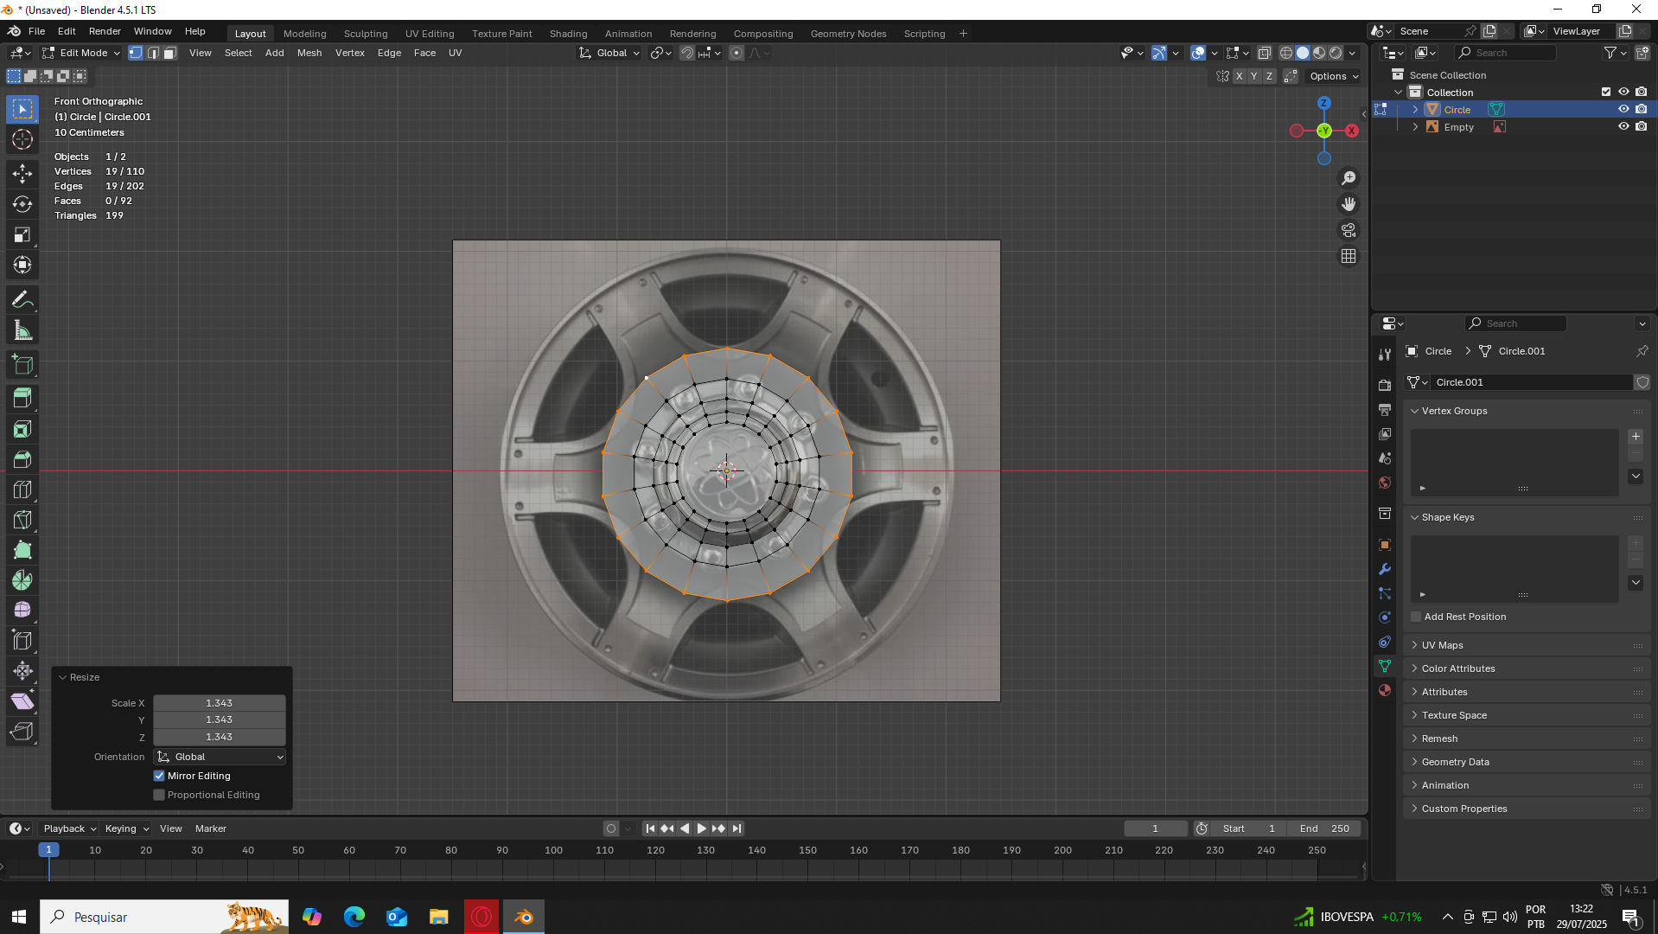Image resolution: width=1658 pixels, height=934 pixels.
Task: Open the Mesh menu
Action: click(309, 53)
